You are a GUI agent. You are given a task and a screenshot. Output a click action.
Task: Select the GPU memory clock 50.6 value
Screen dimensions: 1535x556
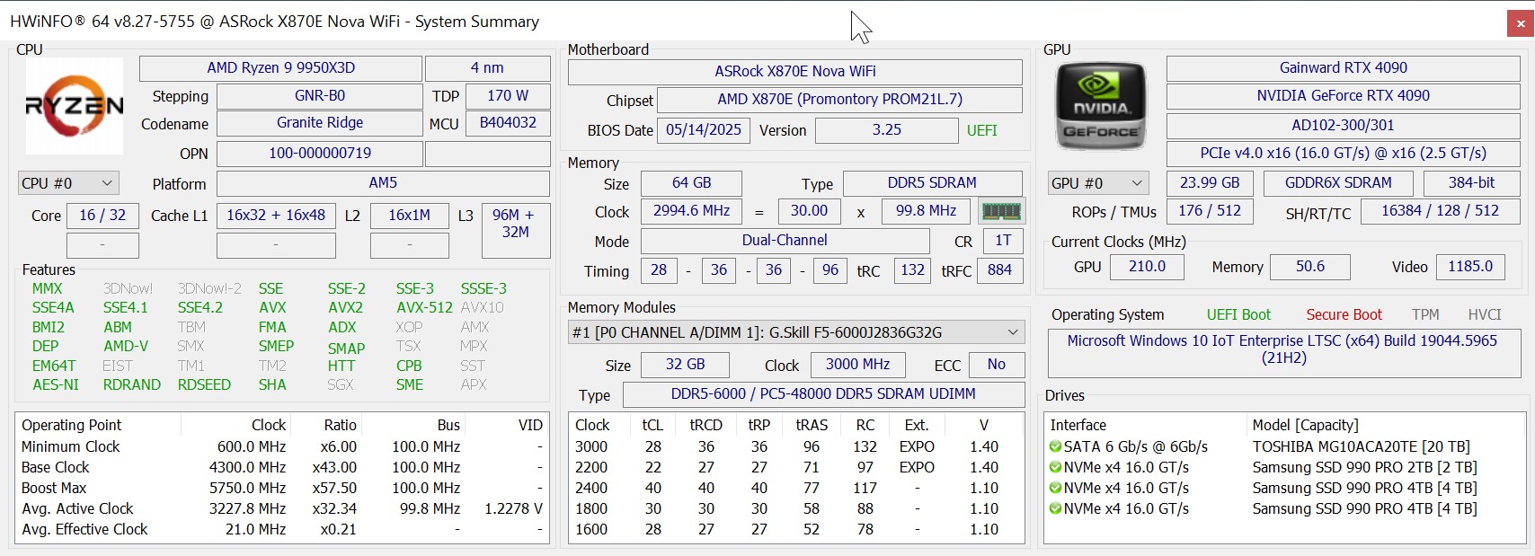pos(1309,267)
